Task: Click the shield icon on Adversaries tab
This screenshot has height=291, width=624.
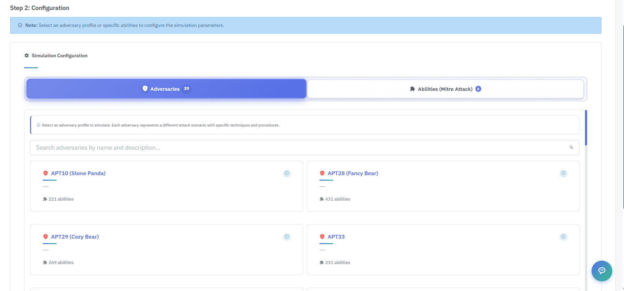Action: click(x=145, y=89)
